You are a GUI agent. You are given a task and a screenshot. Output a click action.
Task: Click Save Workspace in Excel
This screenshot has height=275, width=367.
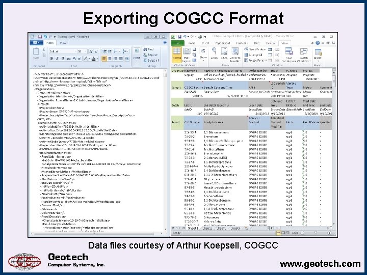tap(289, 54)
